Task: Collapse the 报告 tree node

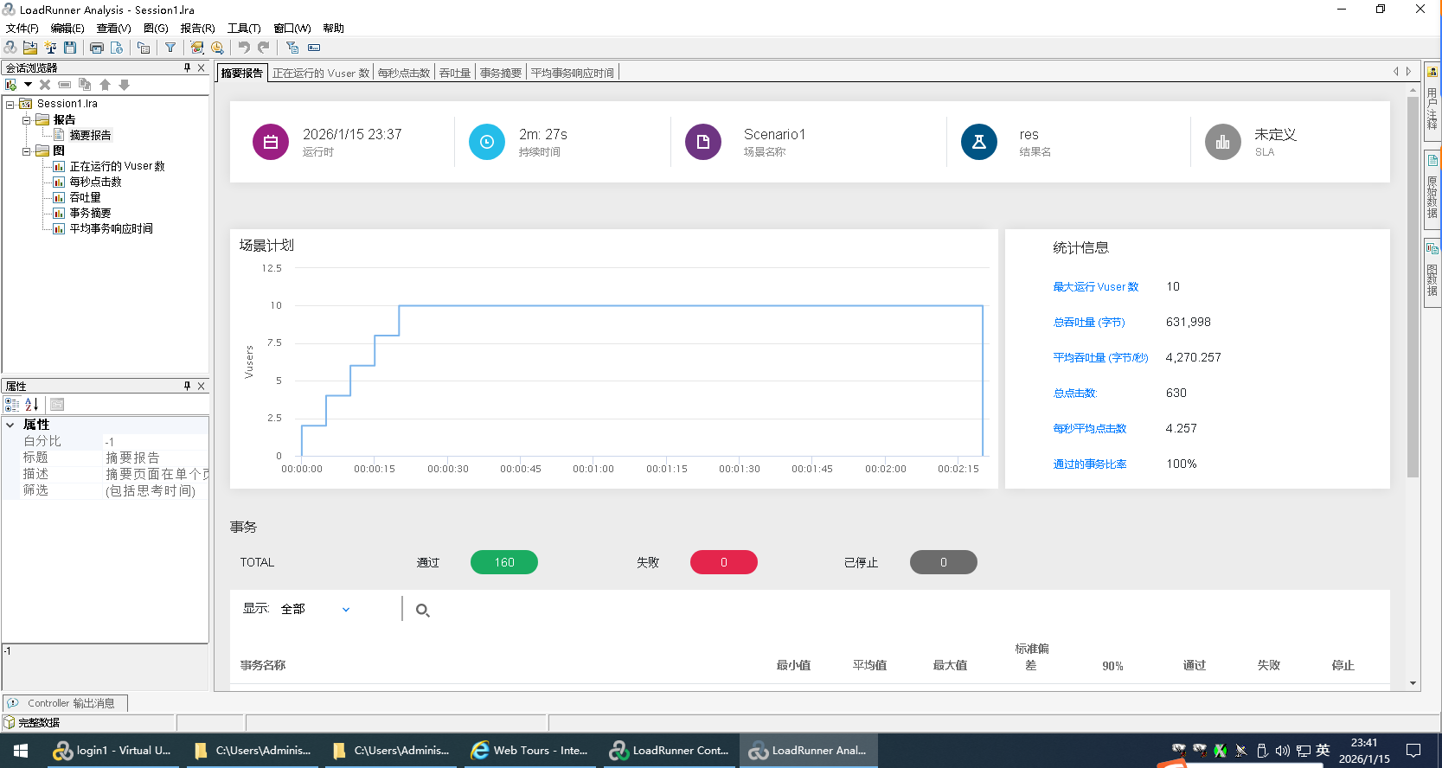Action: (x=27, y=120)
